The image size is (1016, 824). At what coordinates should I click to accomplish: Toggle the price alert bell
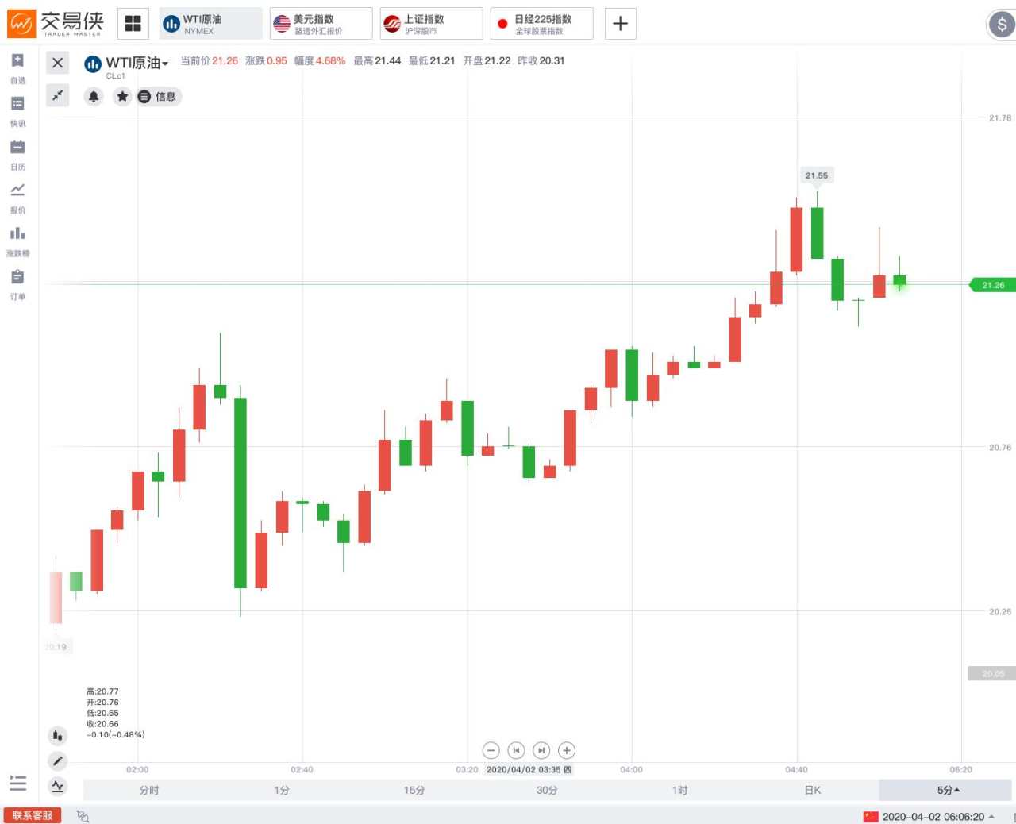coord(94,97)
